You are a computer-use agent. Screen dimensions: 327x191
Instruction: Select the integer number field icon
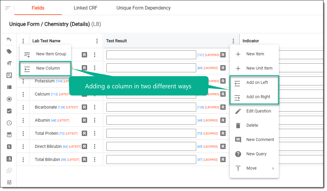[x=9, y=147]
